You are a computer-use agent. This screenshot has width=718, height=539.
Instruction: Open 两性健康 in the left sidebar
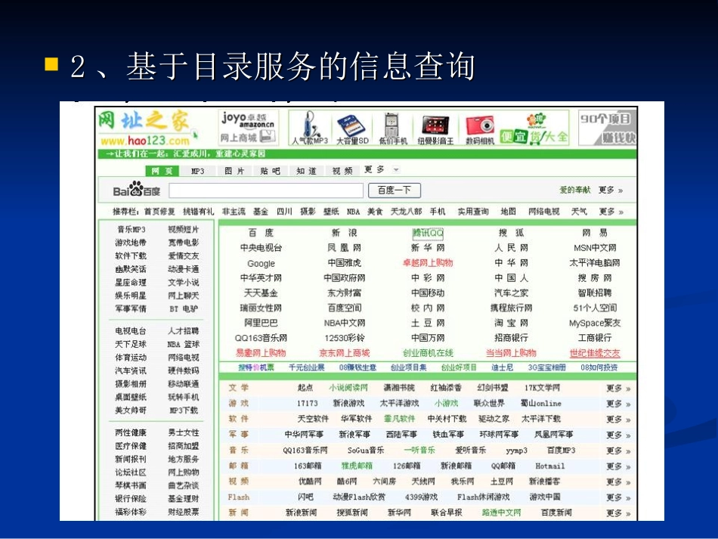point(131,432)
